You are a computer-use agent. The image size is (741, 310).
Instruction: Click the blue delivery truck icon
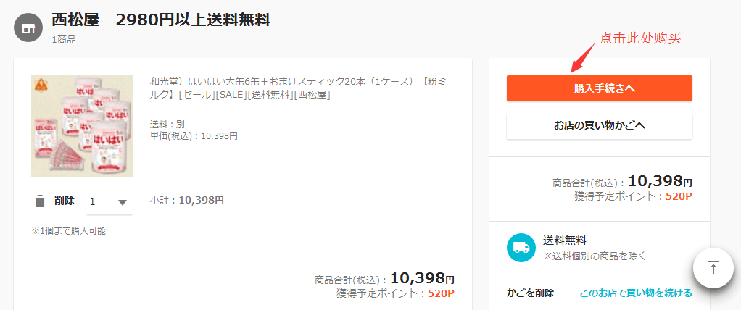coord(521,247)
